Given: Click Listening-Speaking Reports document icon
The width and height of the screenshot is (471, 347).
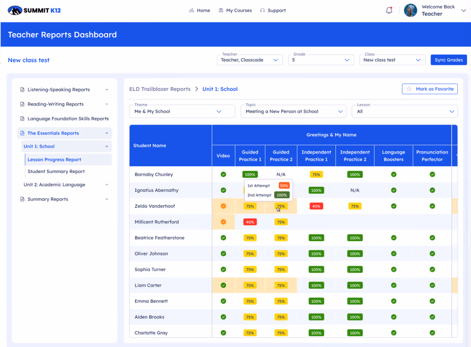Looking at the screenshot, I should click(22, 90).
